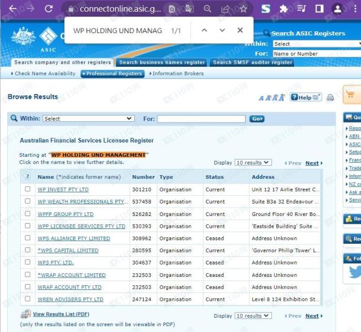This screenshot has height=332, width=361.
Task: Click the Go button
Action: (x=257, y=119)
